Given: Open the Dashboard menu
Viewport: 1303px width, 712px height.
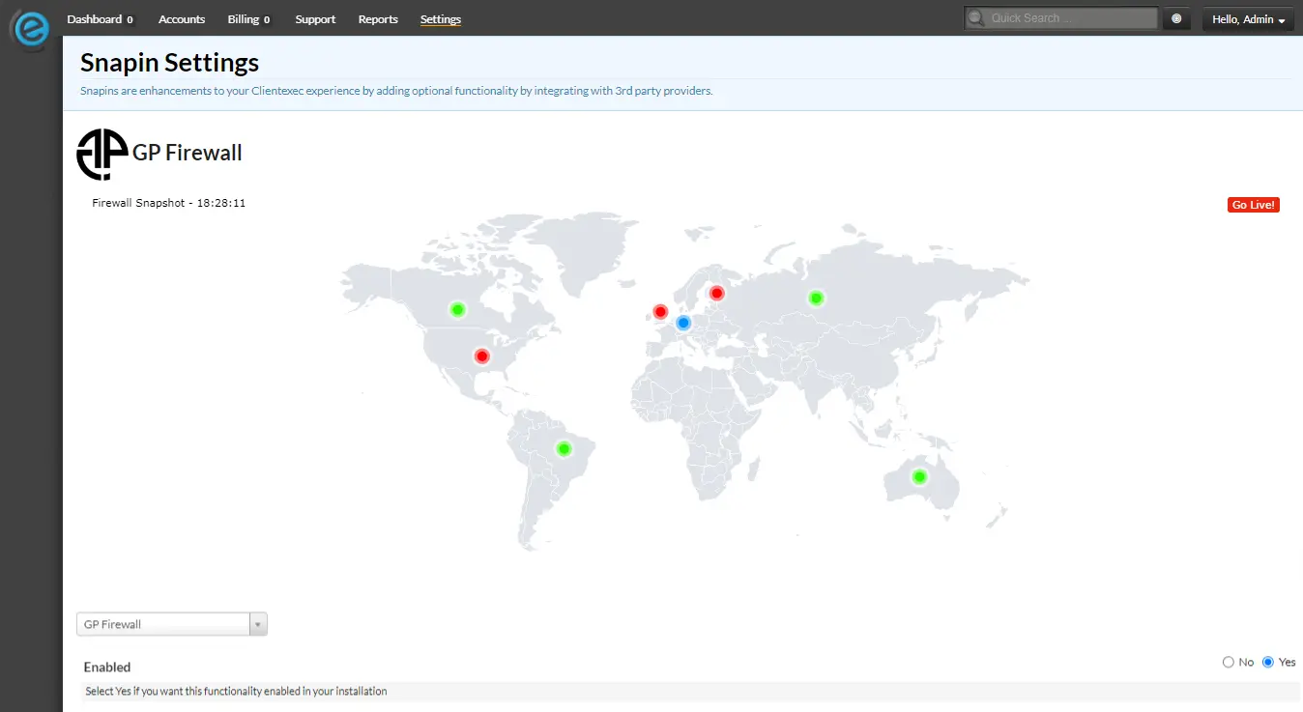Looking at the screenshot, I should pyautogui.click(x=100, y=19).
